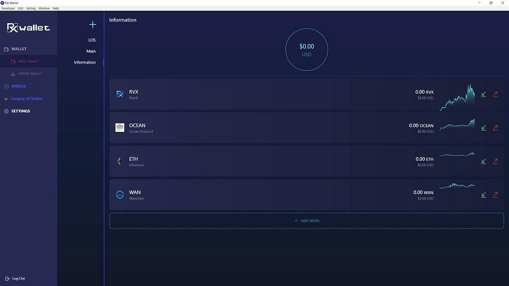Maximize the RX Wallet window

(x=491, y=3)
